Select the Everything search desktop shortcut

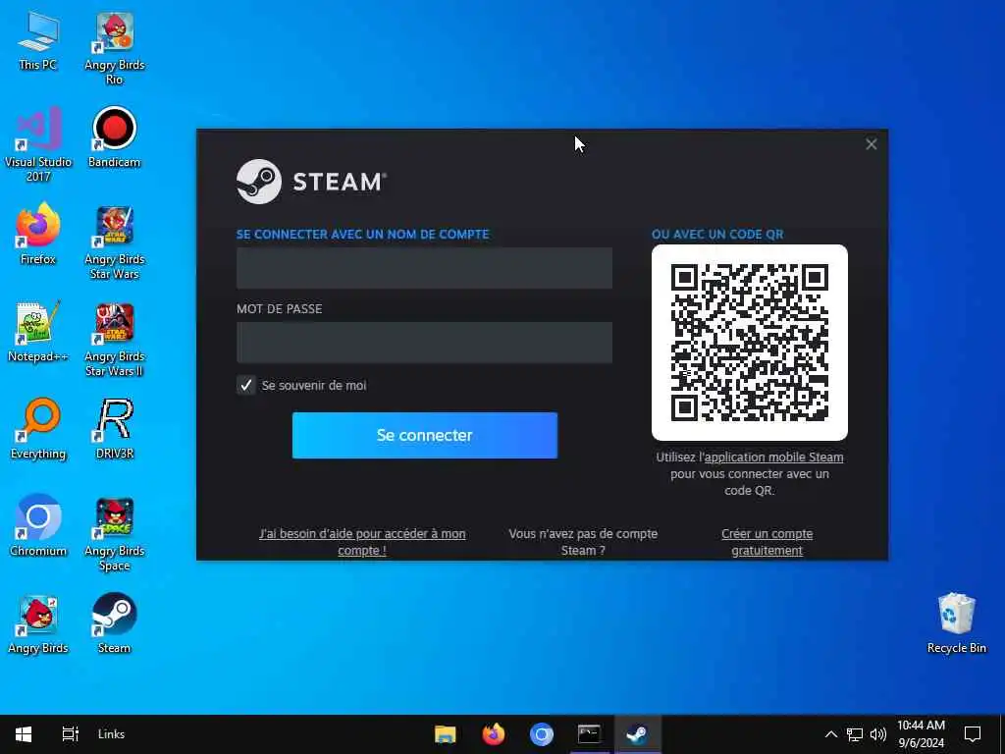click(x=38, y=429)
